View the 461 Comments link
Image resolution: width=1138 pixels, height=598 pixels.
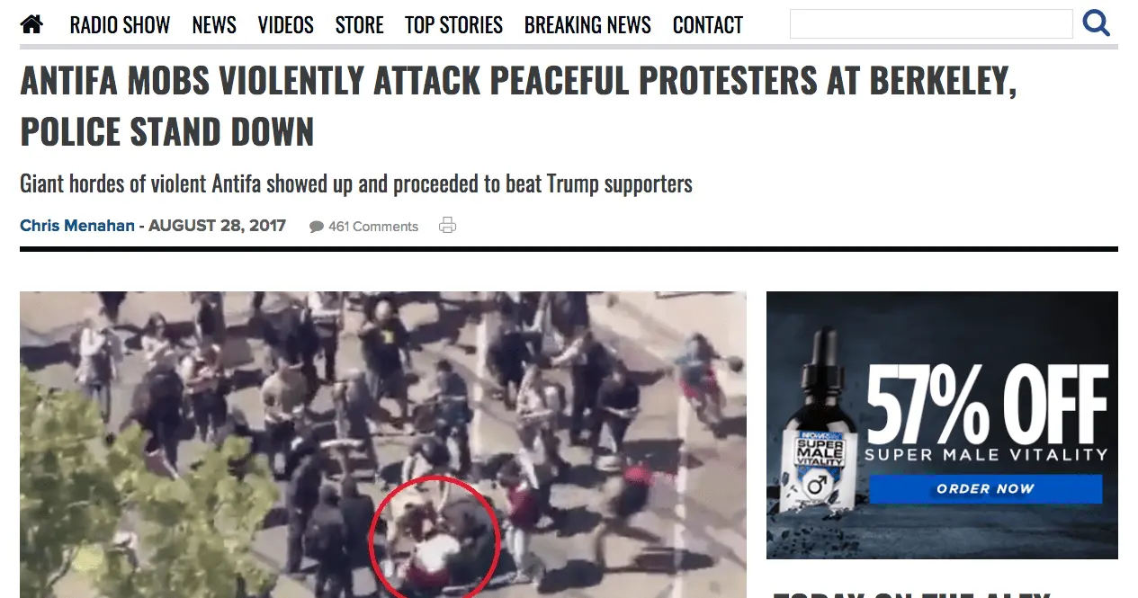[x=373, y=227]
